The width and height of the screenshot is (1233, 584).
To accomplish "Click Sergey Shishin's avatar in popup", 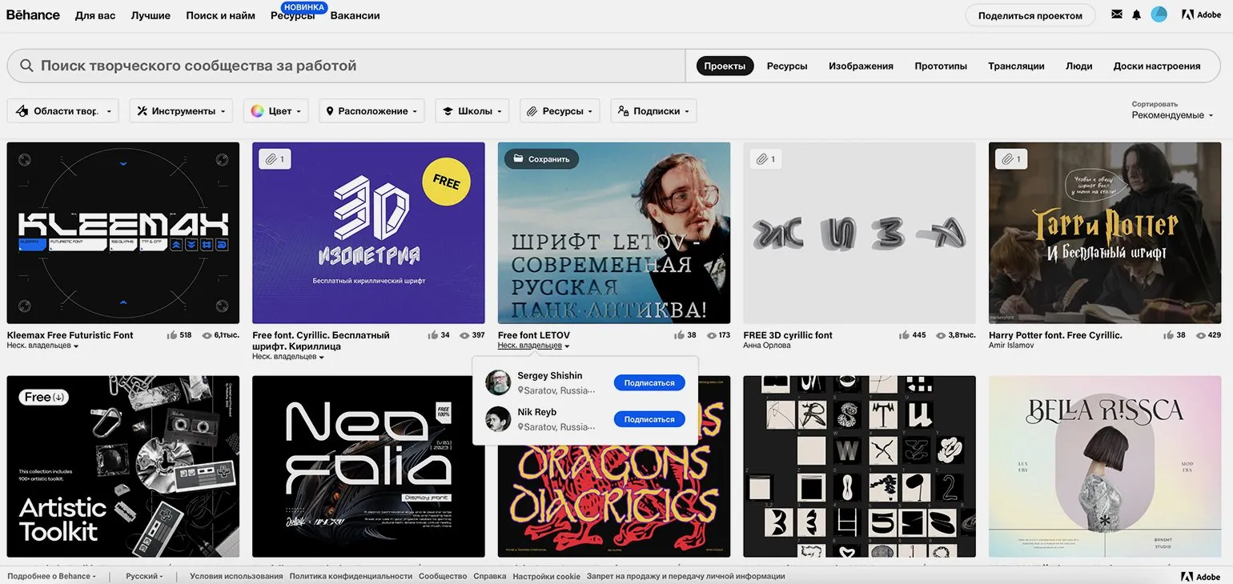I will point(498,382).
